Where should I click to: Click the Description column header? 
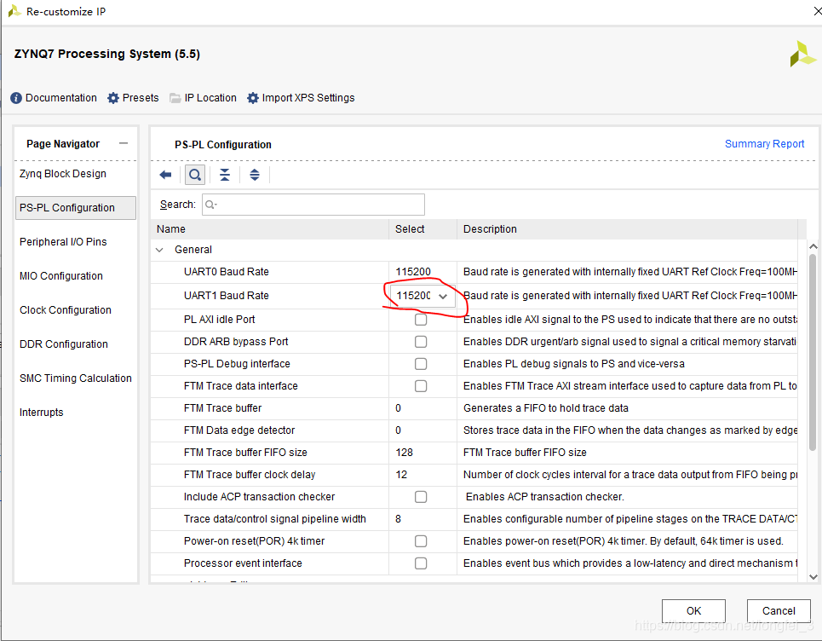(x=627, y=229)
